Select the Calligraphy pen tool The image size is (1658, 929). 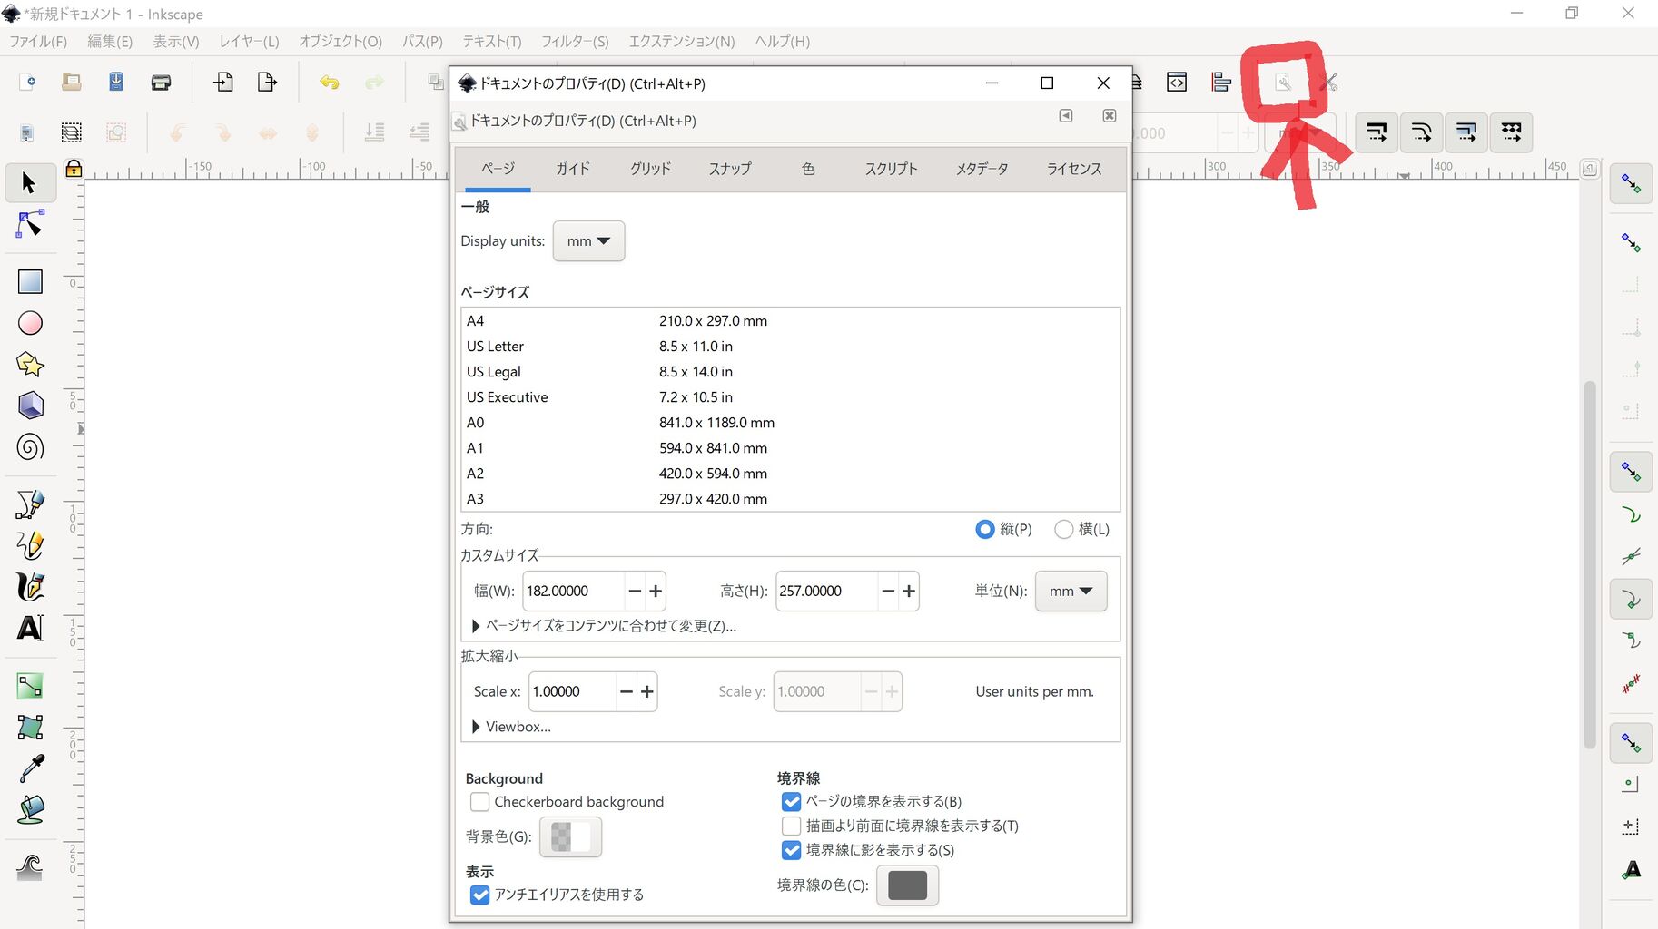click(30, 587)
